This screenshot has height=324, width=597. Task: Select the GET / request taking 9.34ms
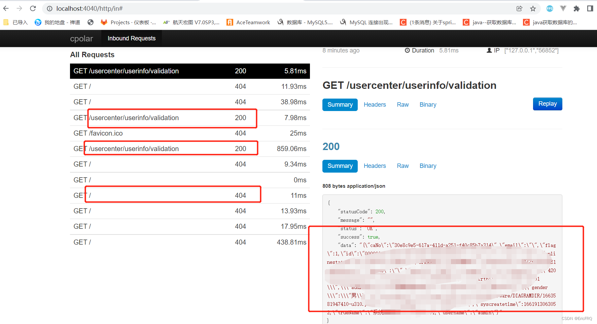[x=190, y=164]
